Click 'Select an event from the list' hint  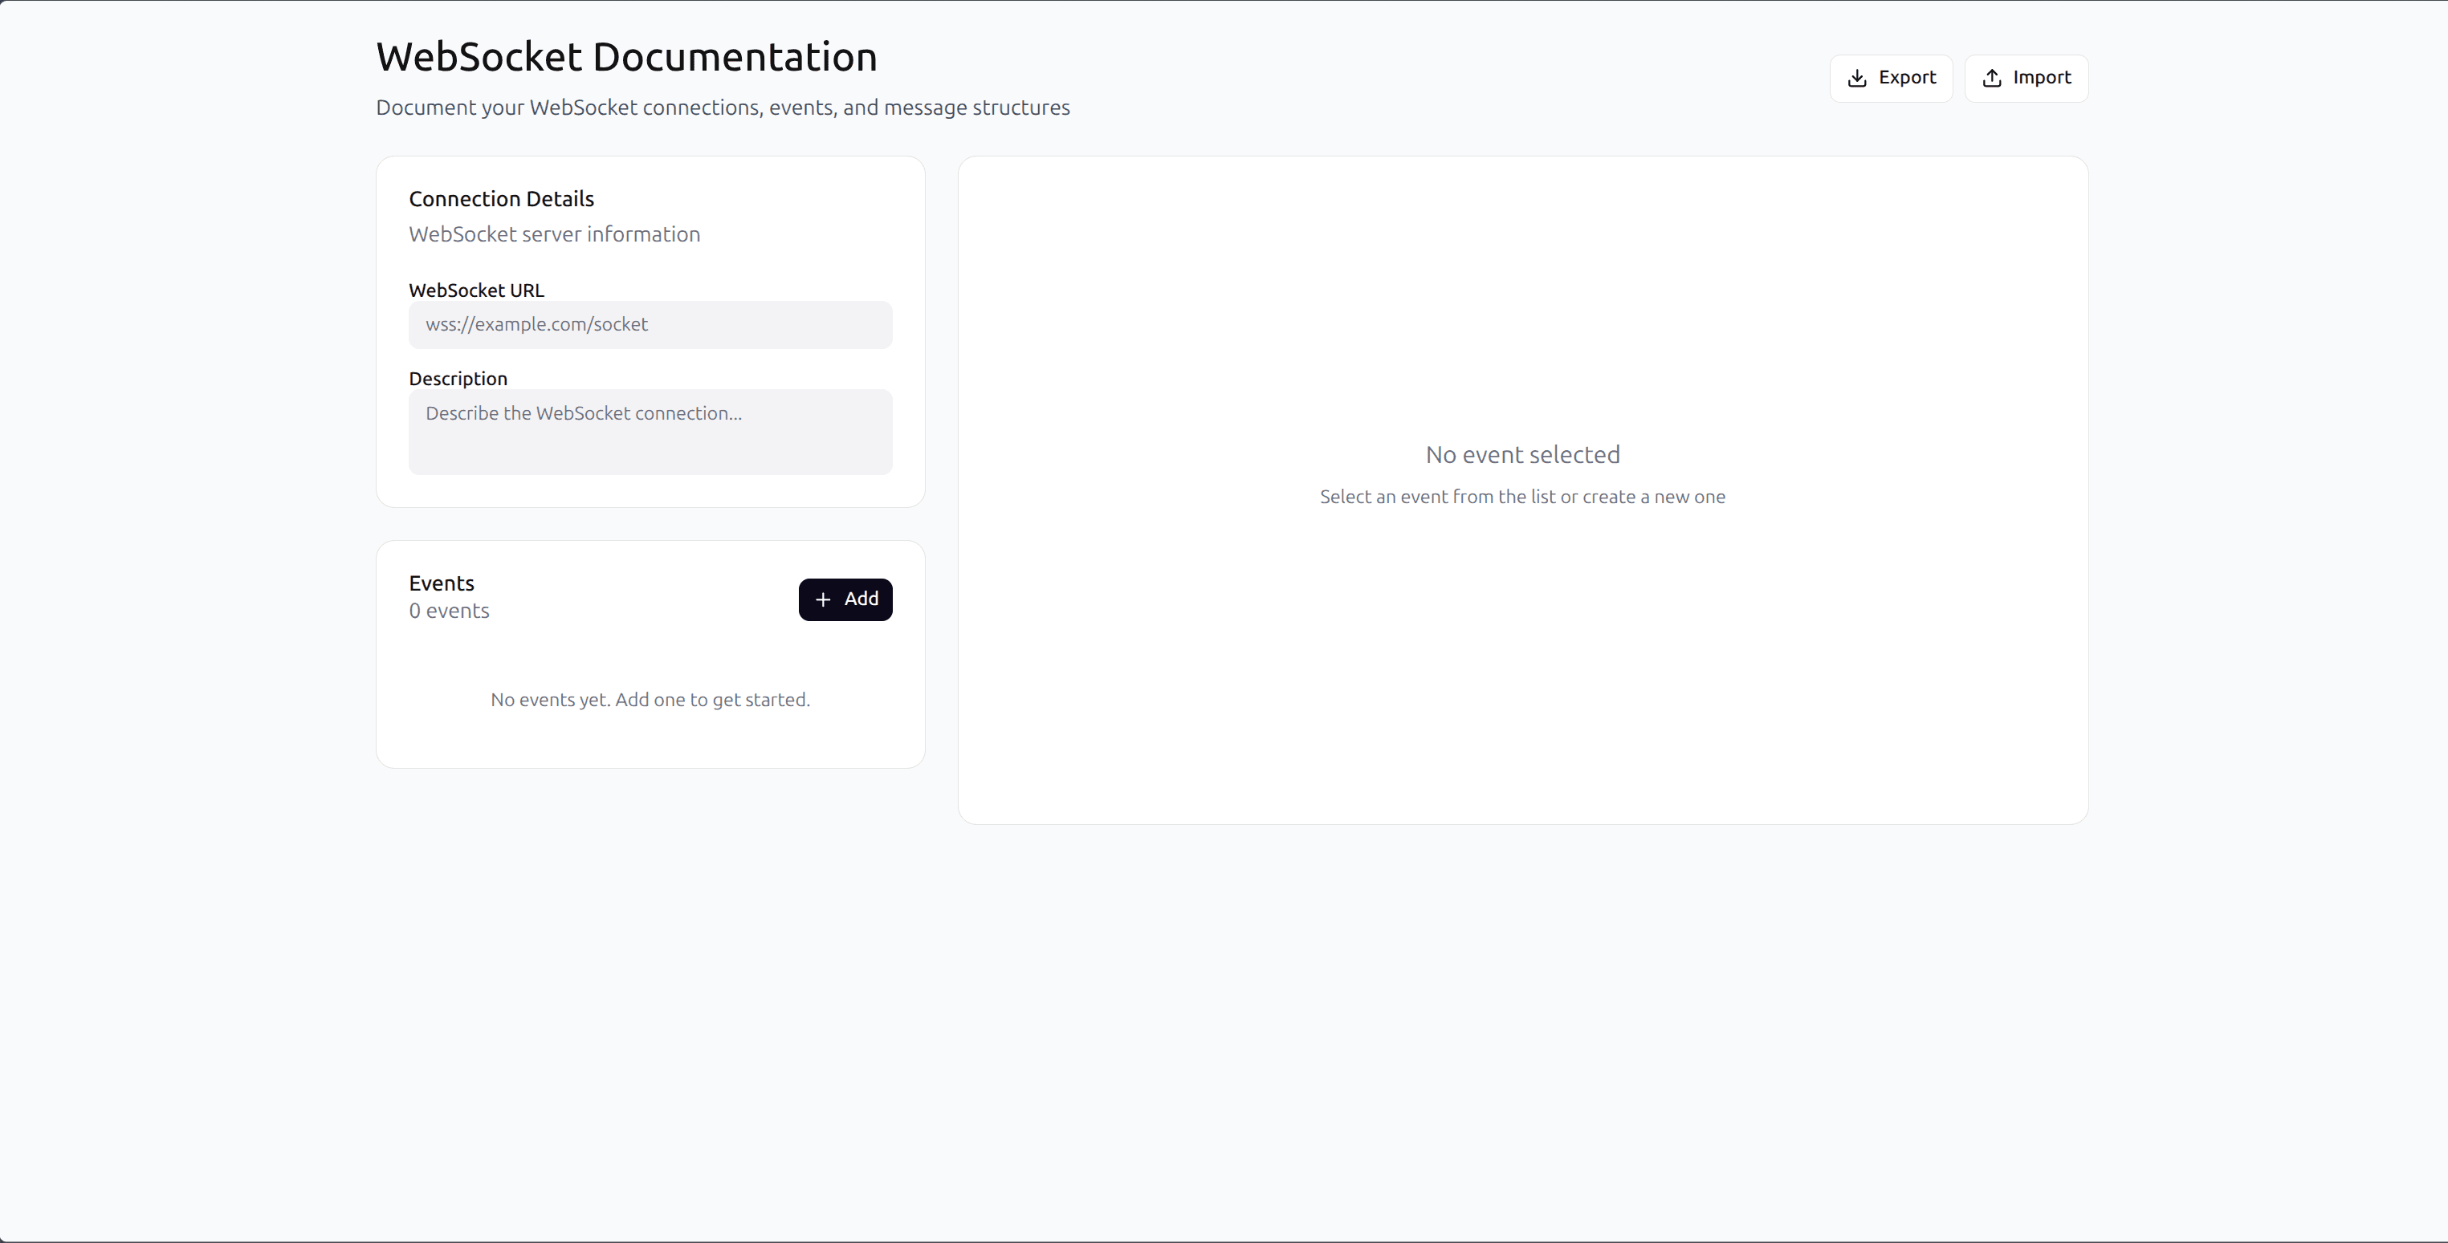click(x=1522, y=497)
